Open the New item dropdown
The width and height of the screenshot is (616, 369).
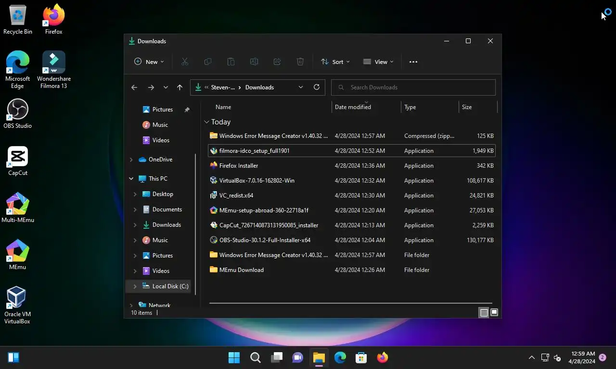(149, 61)
